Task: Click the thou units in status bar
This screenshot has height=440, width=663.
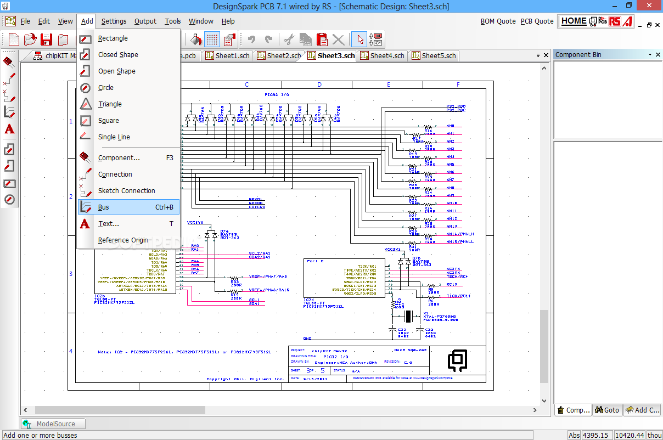Action: point(655,435)
